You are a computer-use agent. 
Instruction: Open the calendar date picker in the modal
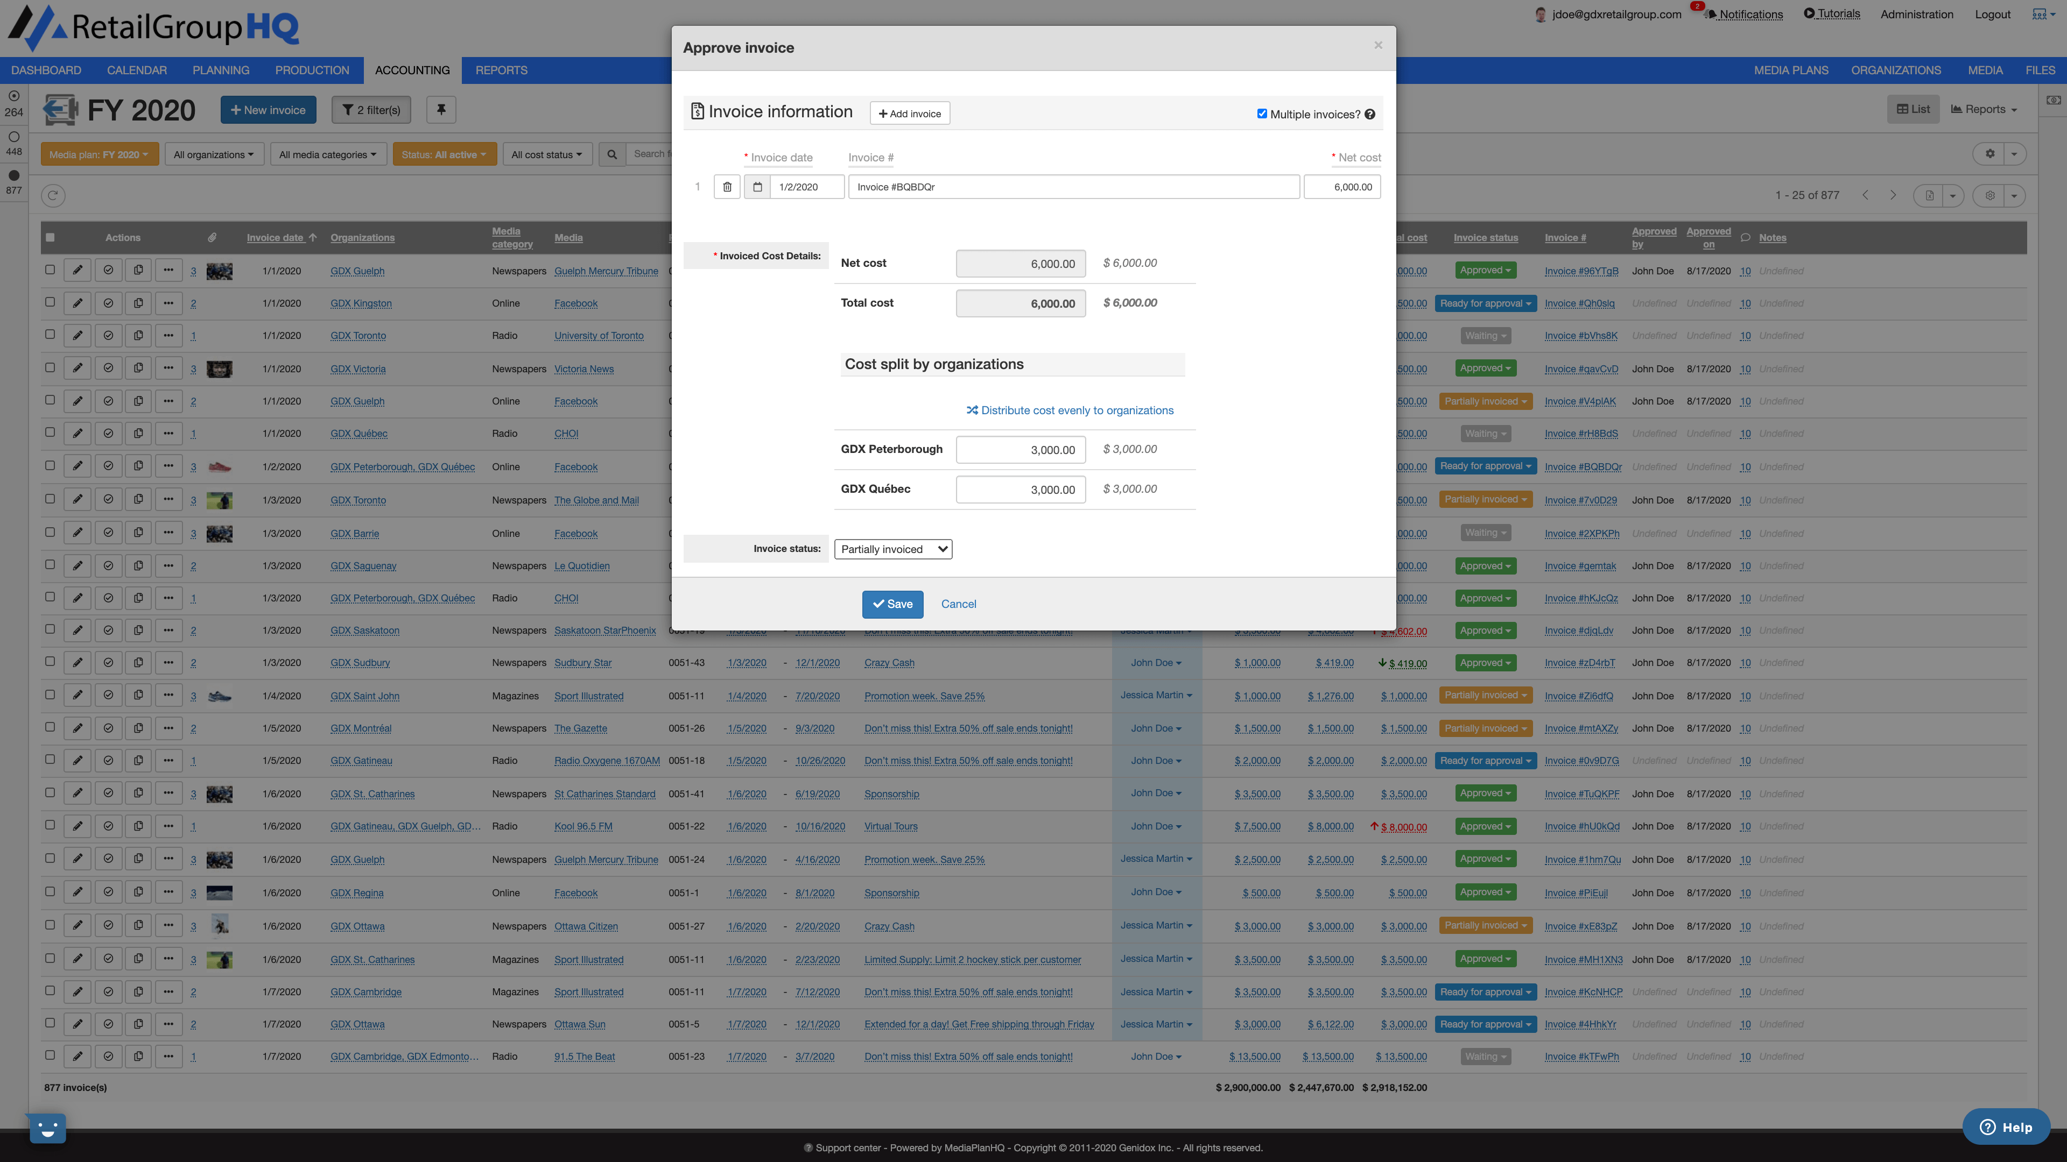click(757, 186)
